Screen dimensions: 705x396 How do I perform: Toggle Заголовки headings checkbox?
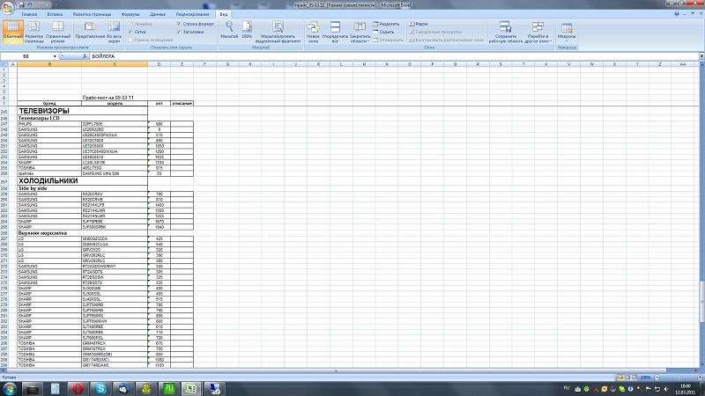[179, 32]
